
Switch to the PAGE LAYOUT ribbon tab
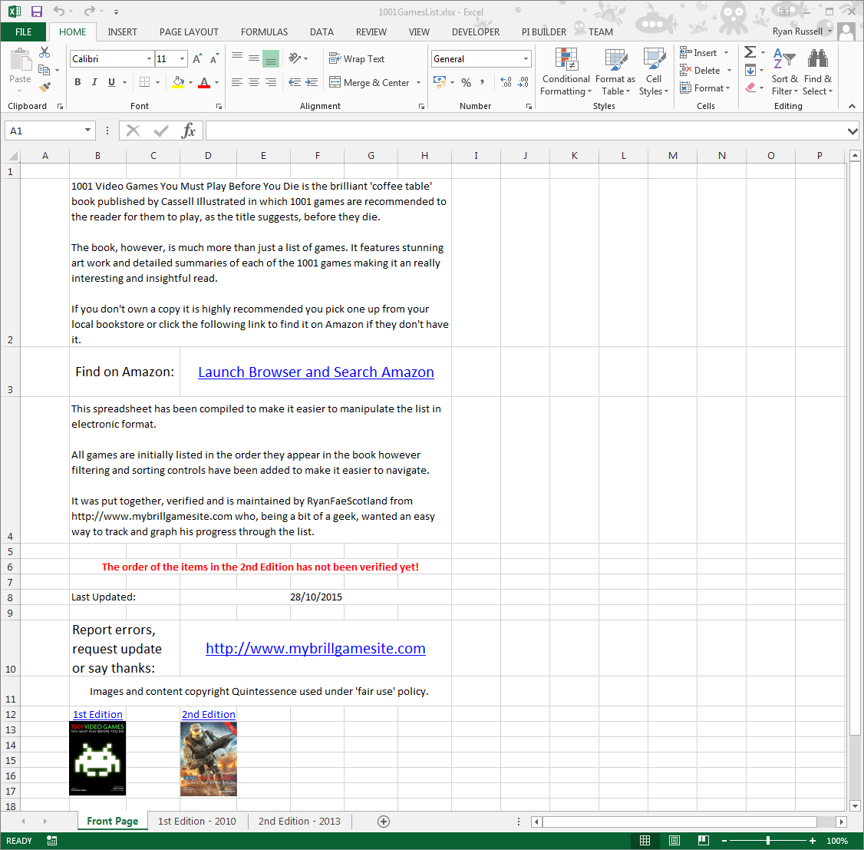(x=189, y=32)
